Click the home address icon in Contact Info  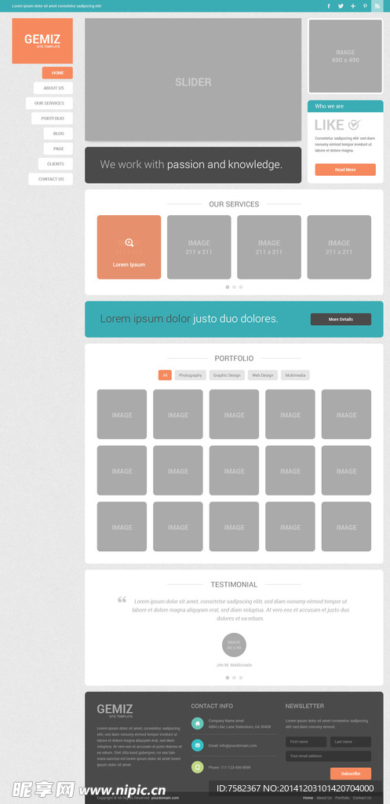197,723
